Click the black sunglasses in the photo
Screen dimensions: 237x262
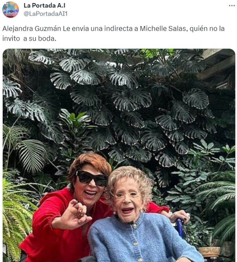(92, 178)
